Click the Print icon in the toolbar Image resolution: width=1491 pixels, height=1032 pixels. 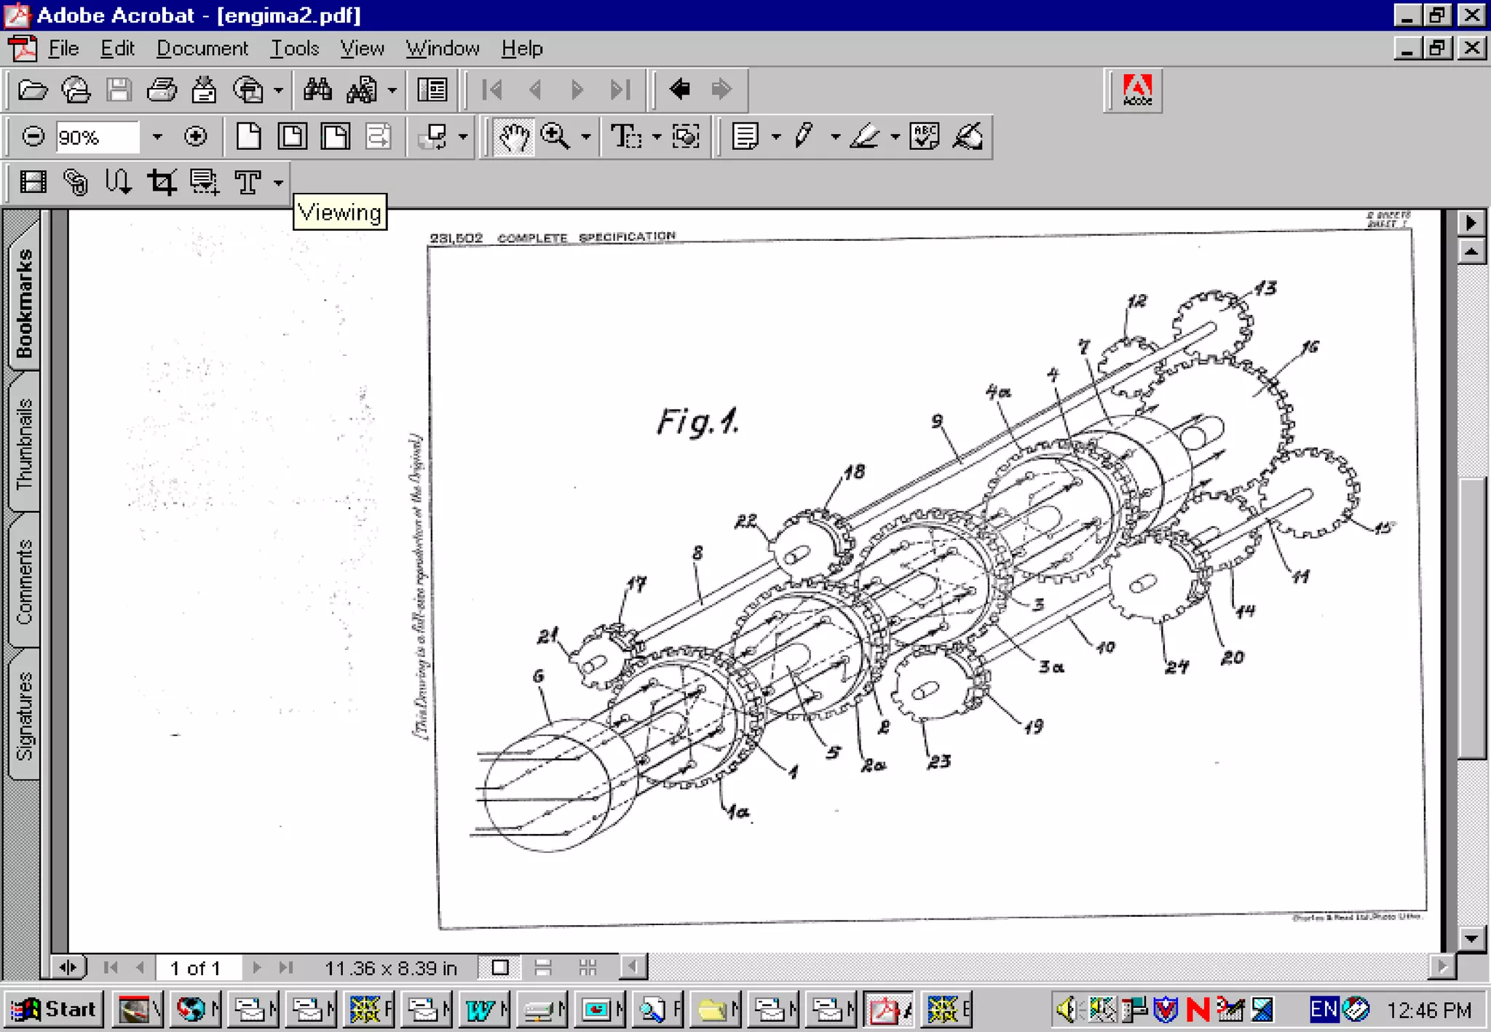(x=162, y=90)
